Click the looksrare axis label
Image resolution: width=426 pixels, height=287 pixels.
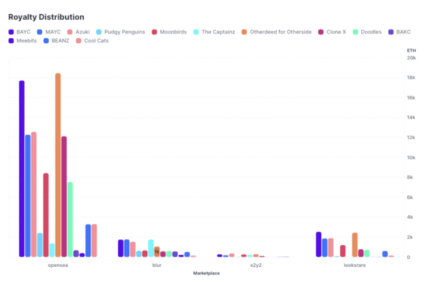355,265
